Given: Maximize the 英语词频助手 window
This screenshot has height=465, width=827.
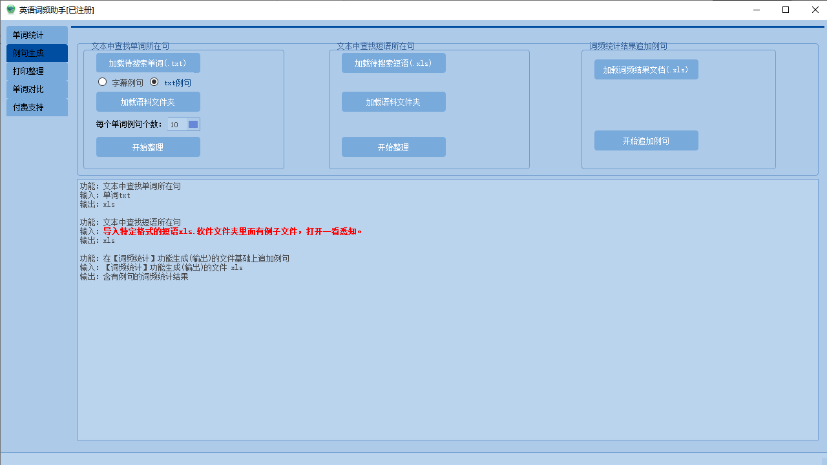Looking at the screenshot, I should coord(786,10).
